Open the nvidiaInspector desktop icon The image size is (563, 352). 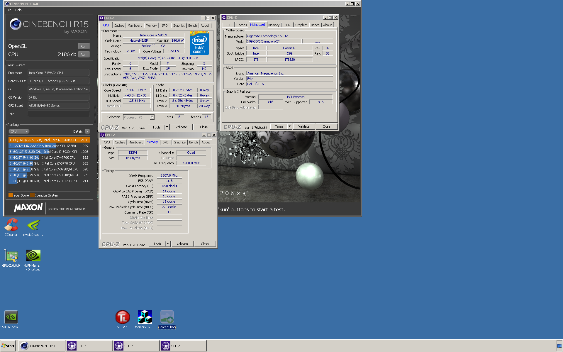33,227
